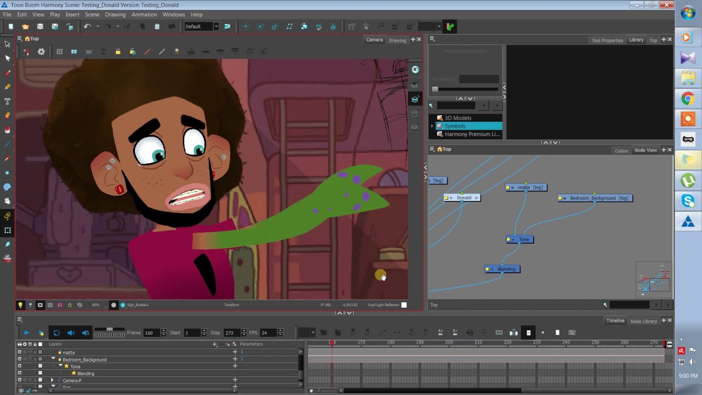Click the ABC rename icon in timeline toolbar

[572, 332]
